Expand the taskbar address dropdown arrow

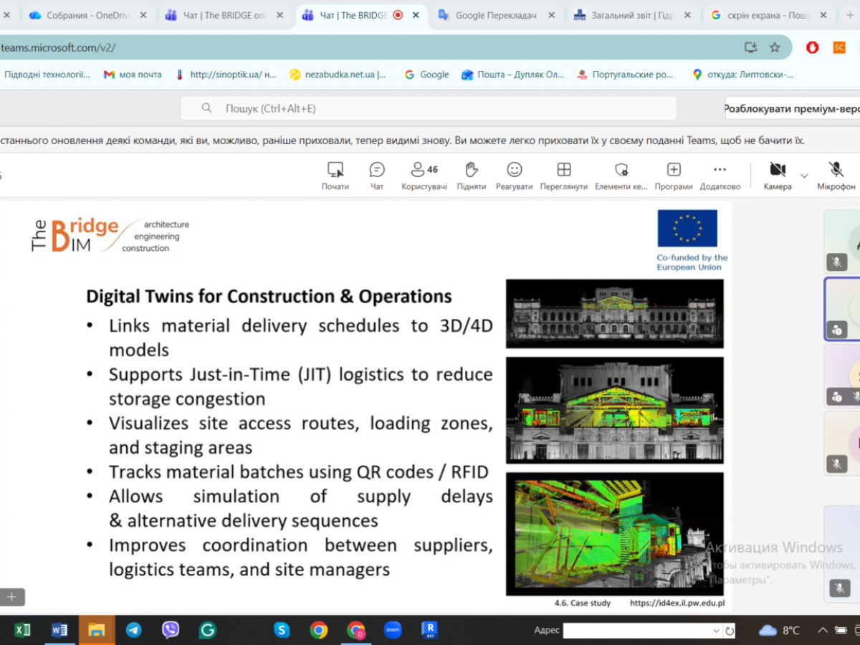click(x=716, y=631)
